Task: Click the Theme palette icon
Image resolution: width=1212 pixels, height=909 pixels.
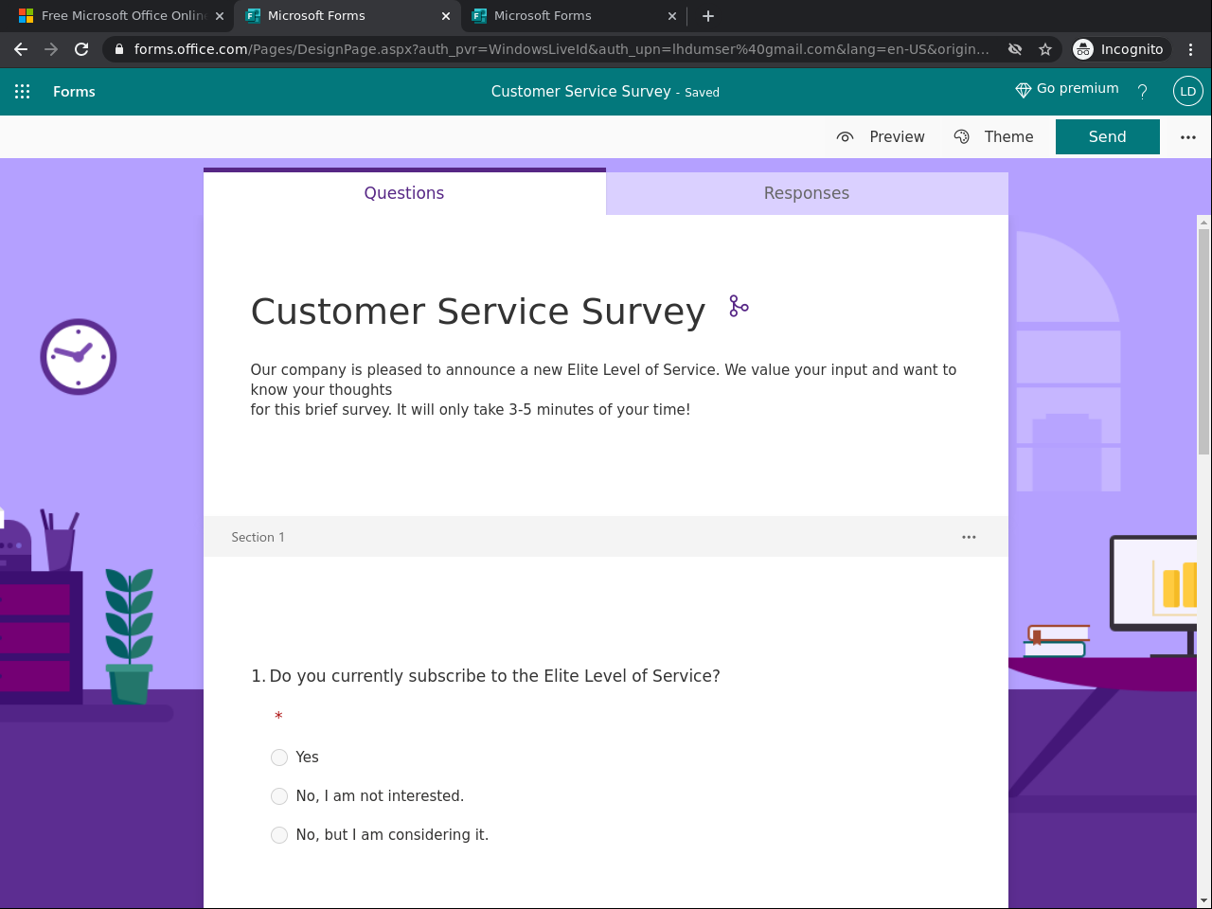Action: [962, 137]
